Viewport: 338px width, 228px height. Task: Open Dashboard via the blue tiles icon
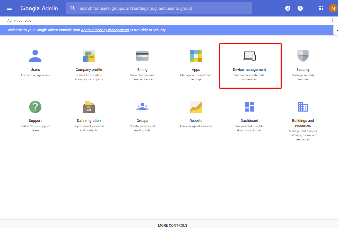tap(249, 107)
